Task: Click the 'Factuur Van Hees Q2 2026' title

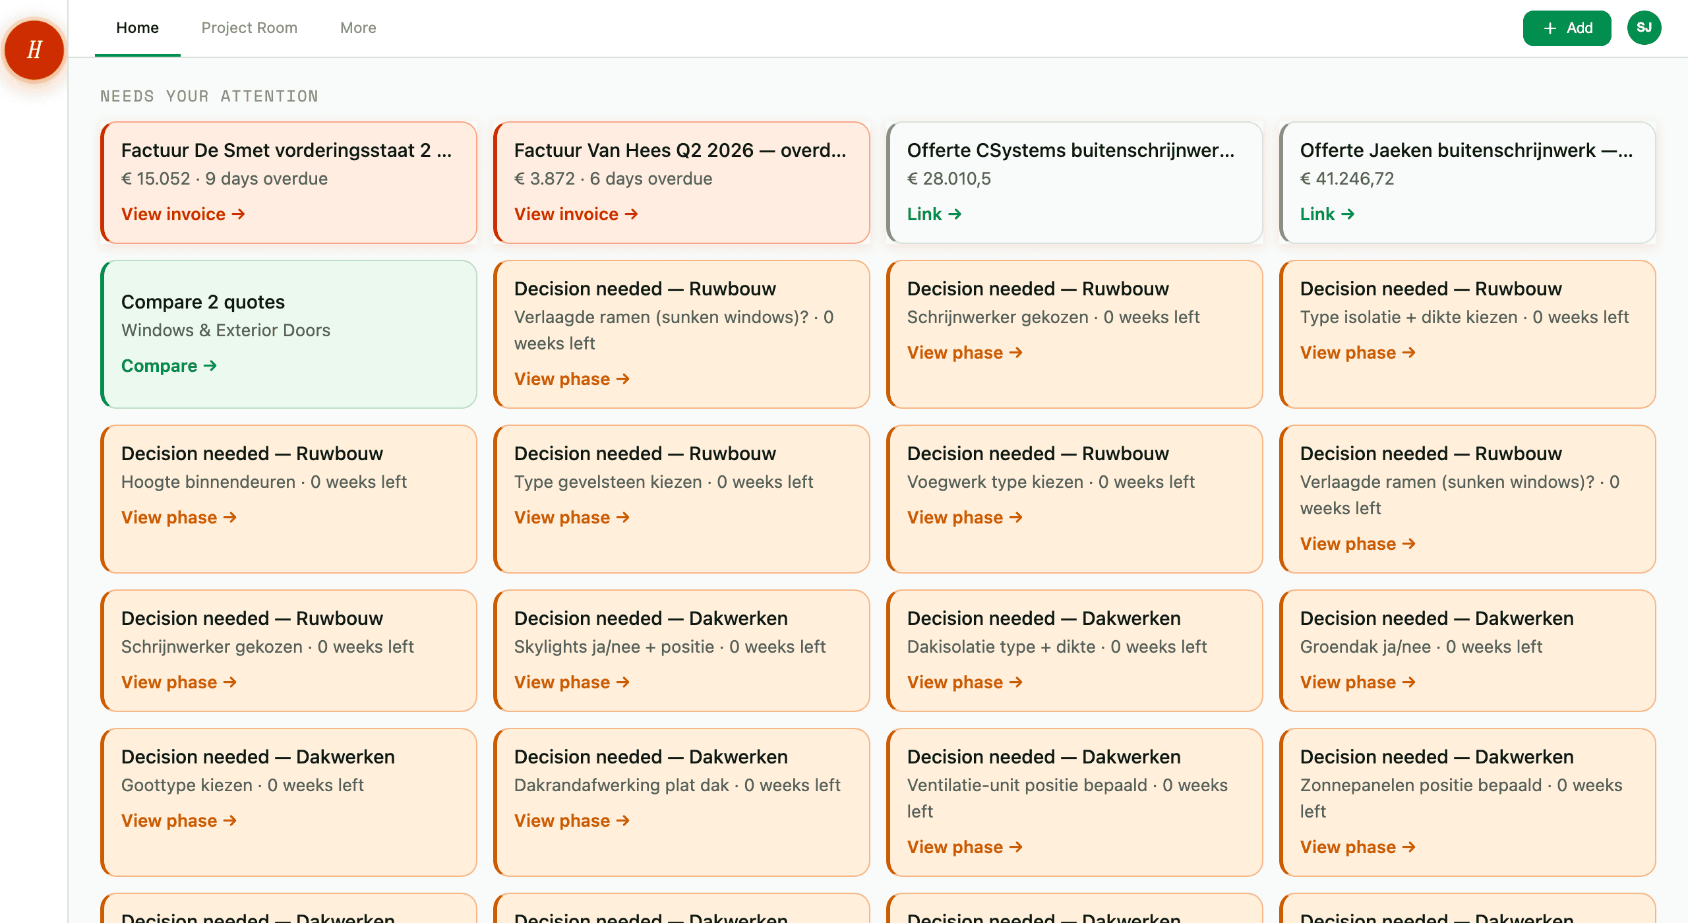Action: [680, 150]
